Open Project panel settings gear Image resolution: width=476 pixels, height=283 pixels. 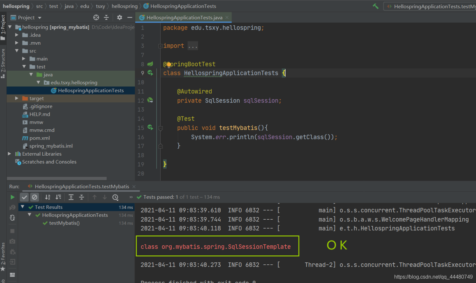pos(119,17)
